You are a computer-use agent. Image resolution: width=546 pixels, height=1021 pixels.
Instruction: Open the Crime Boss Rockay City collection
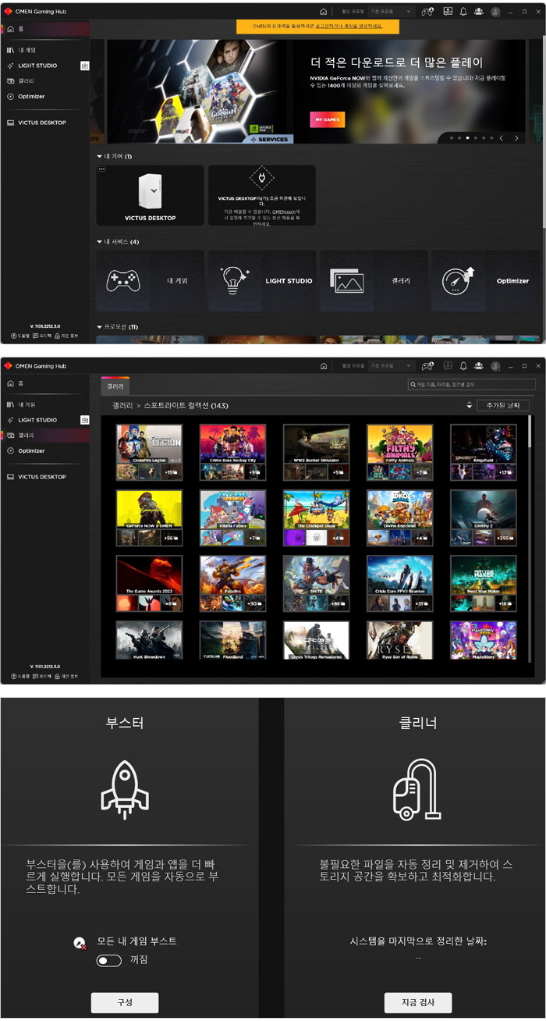tap(232, 452)
